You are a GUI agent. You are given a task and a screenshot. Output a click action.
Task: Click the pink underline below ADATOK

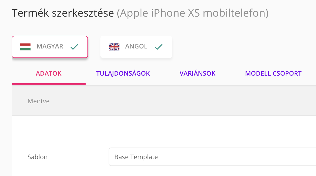[49, 84]
